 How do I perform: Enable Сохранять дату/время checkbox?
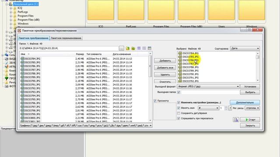pos(179,113)
